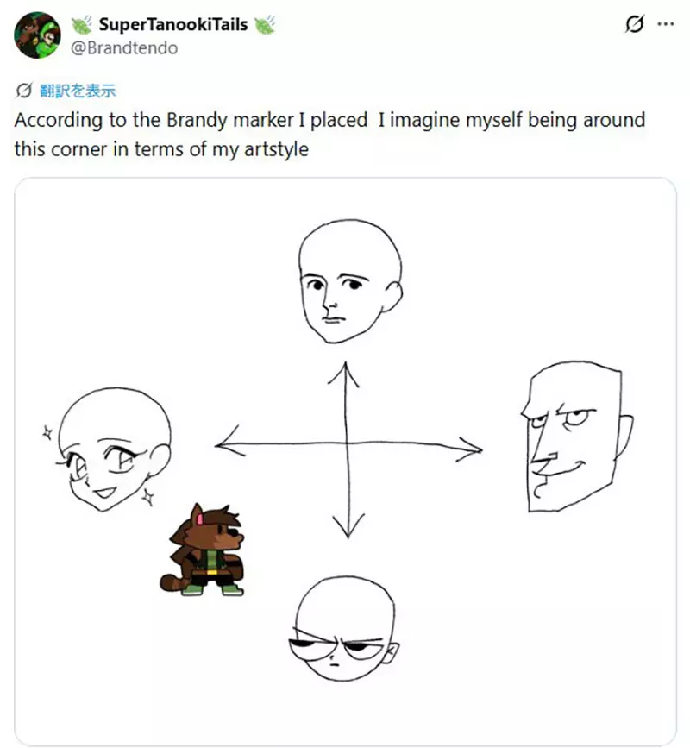Click the 翻訳を表示 translation link
Image resolution: width=690 pixels, height=748 pixels.
point(78,90)
